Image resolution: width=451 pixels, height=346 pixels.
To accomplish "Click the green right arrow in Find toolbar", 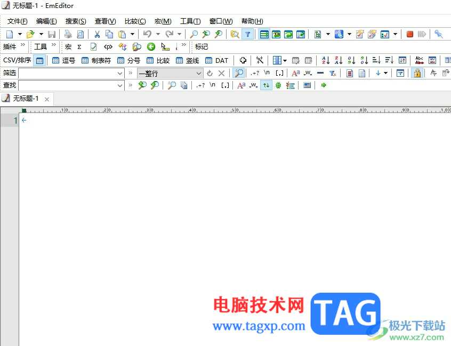I will pos(324,85).
